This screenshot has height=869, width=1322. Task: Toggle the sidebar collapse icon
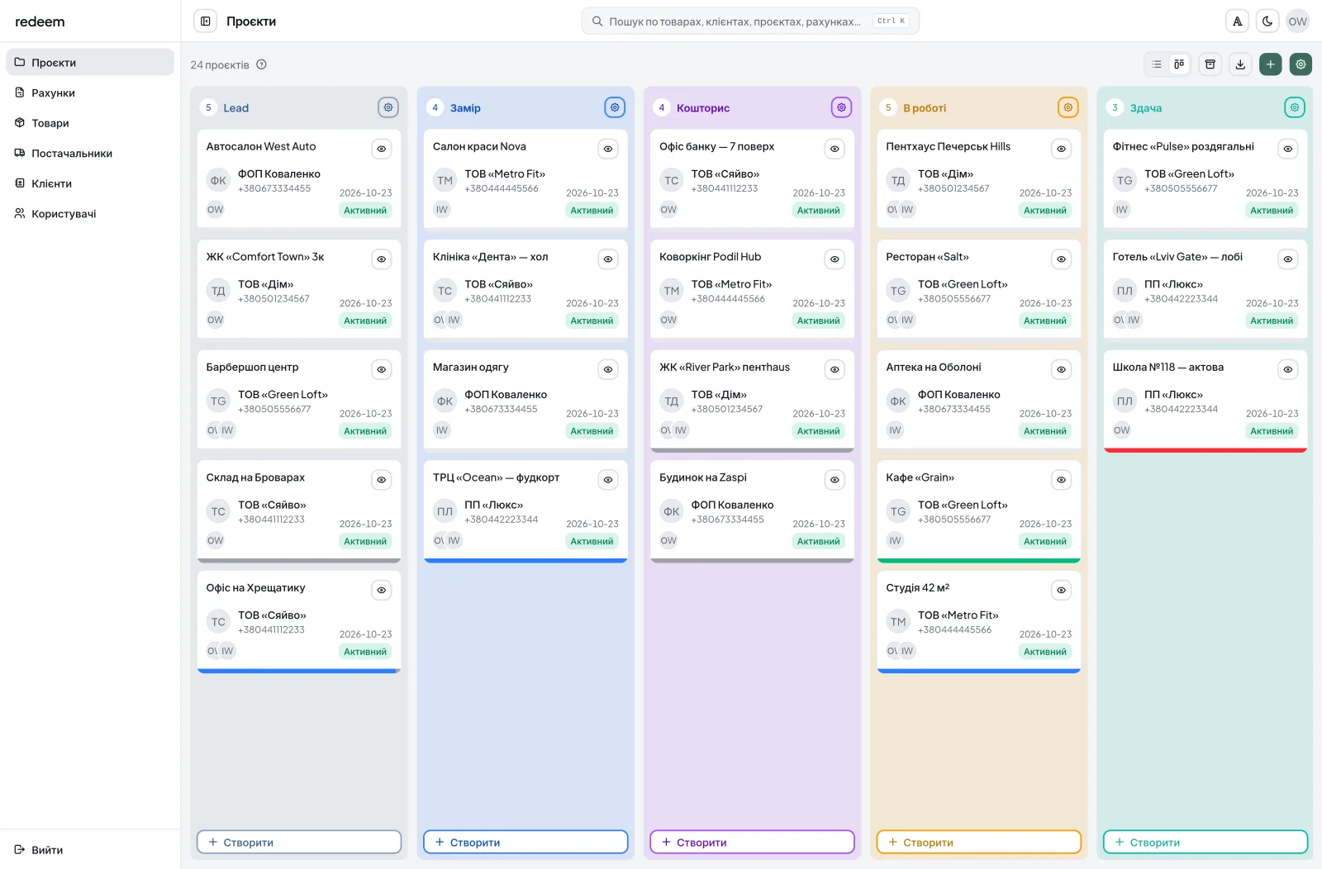coord(206,21)
